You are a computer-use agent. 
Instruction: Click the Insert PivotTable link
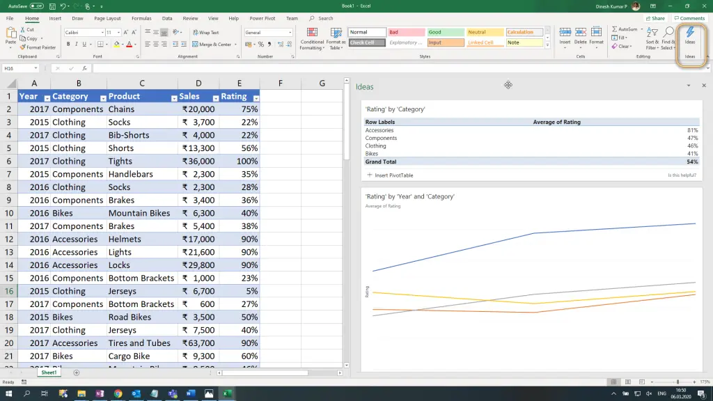pos(393,175)
